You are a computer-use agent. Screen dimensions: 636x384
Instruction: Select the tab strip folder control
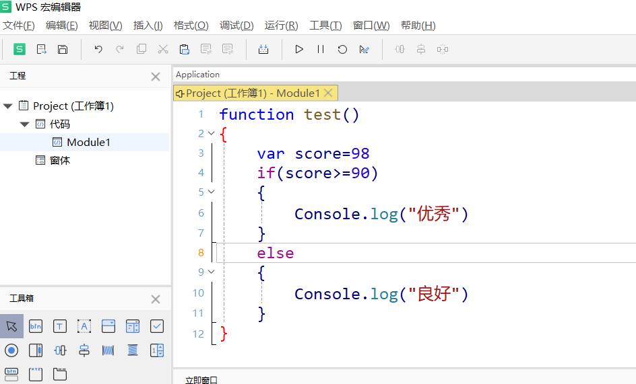[x=59, y=375]
